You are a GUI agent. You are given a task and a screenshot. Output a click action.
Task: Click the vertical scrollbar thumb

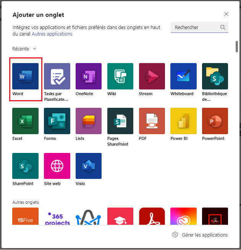[x=237, y=47]
